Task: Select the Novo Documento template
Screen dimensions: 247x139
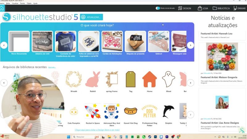Action: coord(19,41)
